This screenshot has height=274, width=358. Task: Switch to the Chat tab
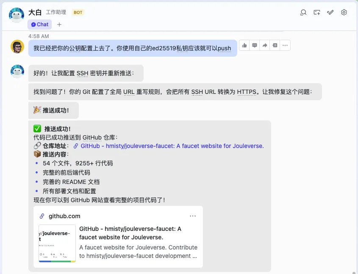click(x=40, y=25)
